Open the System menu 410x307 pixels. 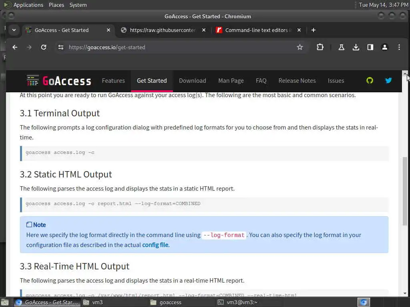point(78,5)
